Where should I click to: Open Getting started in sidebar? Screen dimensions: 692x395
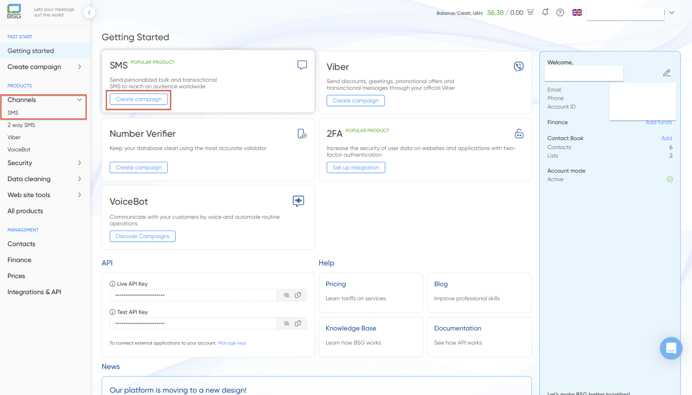[45, 51]
